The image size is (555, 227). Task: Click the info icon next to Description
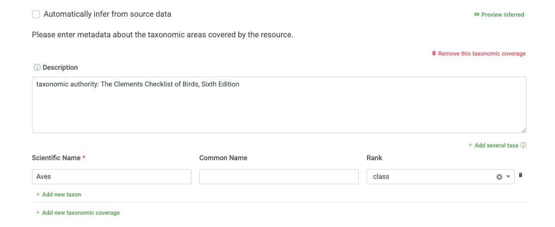tap(37, 67)
